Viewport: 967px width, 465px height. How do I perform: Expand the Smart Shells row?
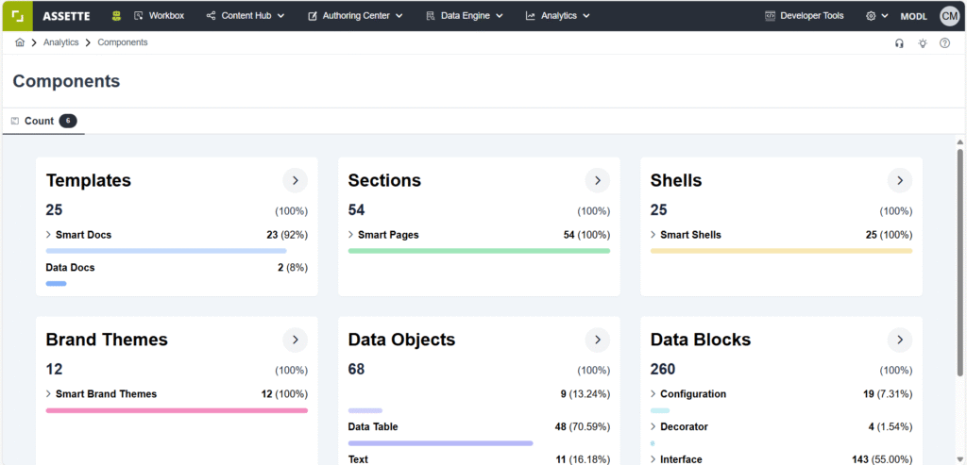click(x=653, y=235)
